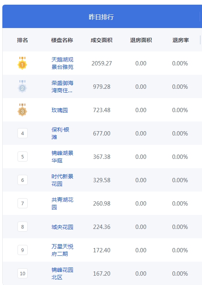Switch to the 昨日排行 tab
Viewport: 202px width, 285px height.
[x=101, y=17]
